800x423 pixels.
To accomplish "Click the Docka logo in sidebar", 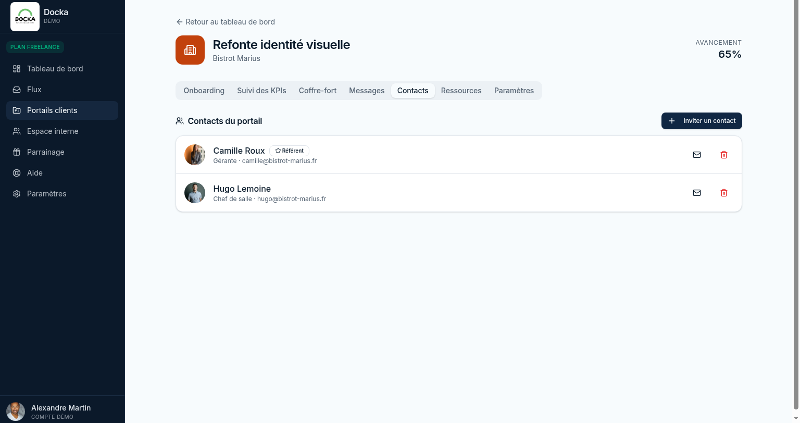I will [x=25, y=17].
